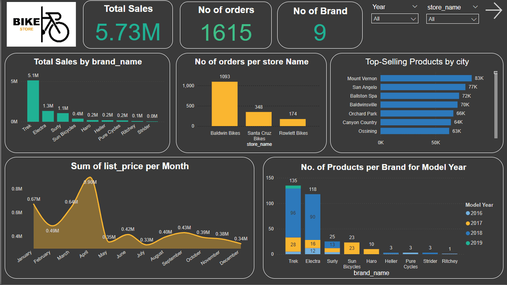Click the 2016 model year legend marker

[x=467, y=213]
